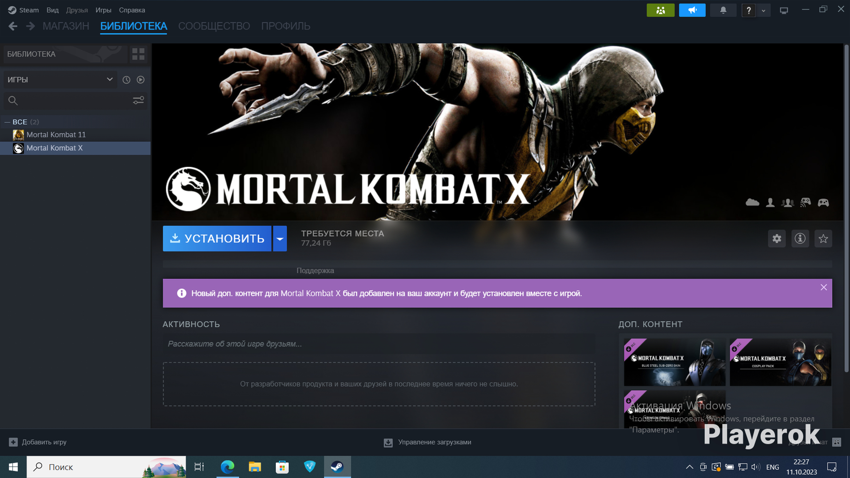Dismiss the purple DLC notification banner
The height and width of the screenshot is (478, 850).
click(x=823, y=287)
